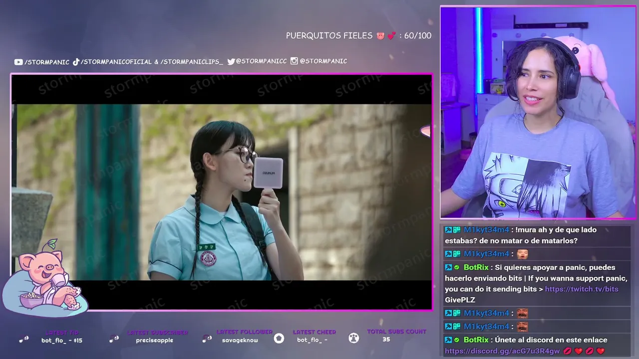Click the pig mascot holding popcorn

(x=45, y=279)
